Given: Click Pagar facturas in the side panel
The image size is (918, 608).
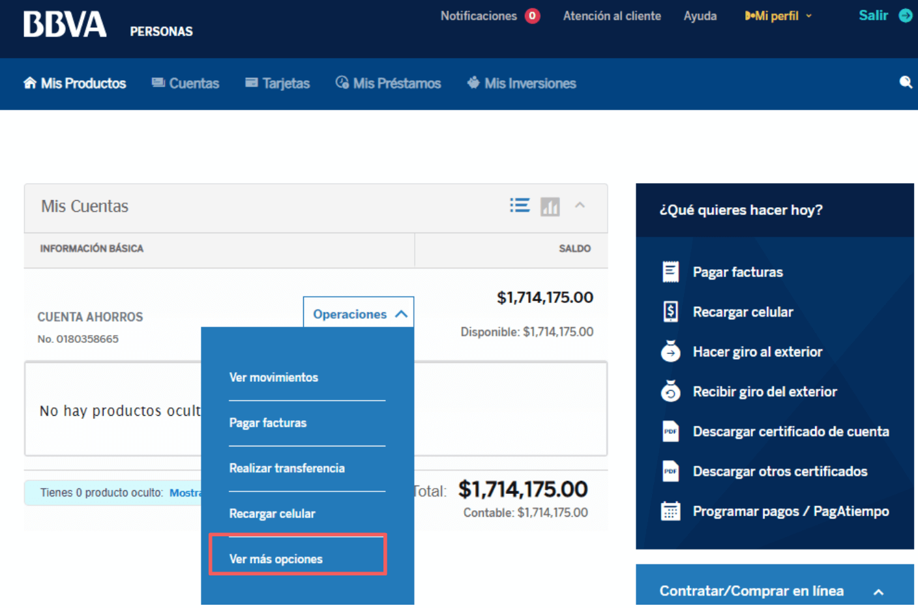Looking at the screenshot, I should click(x=738, y=272).
